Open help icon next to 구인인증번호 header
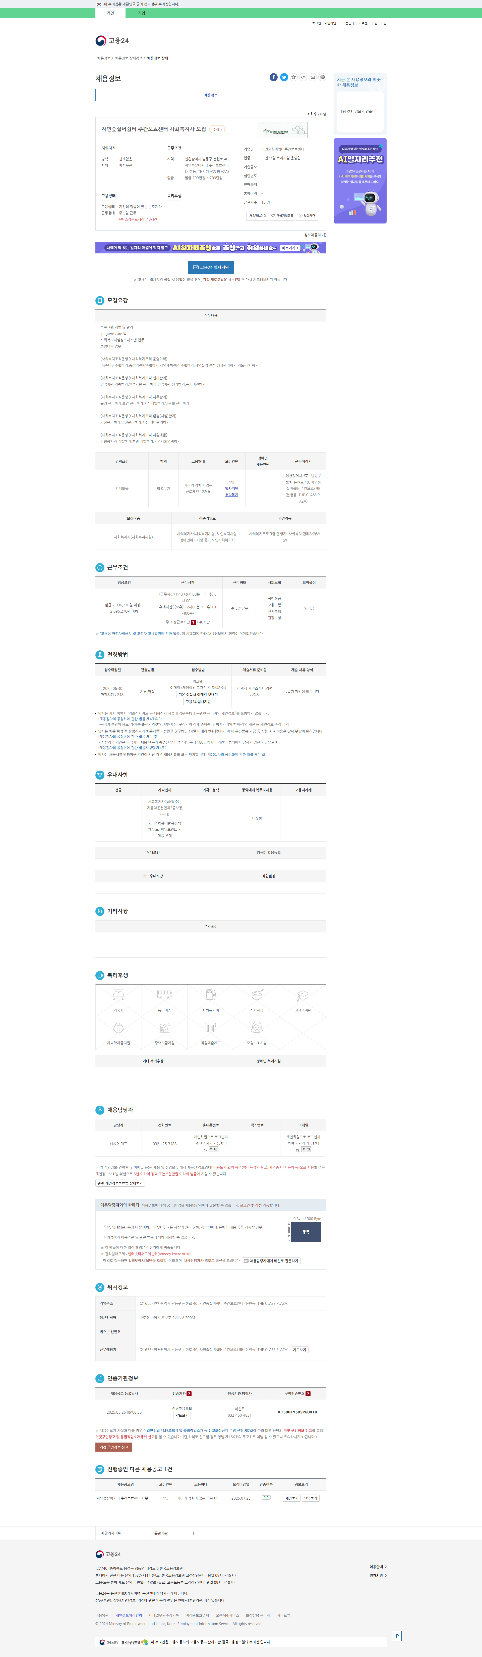Screen dimensions: 482x1657 (x=308, y=1394)
